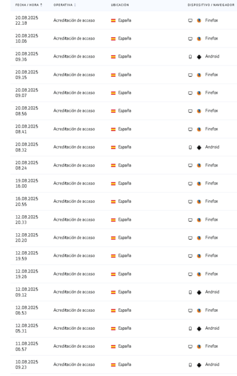The image size is (237, 376).
Task: Open Acreditación de acceso entry from 20.08.2025 08.56
Action: pos(74,111)
